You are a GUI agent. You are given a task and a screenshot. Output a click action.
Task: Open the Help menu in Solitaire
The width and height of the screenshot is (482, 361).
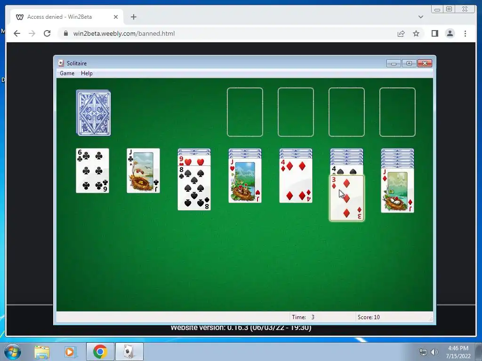pos(87,73)
